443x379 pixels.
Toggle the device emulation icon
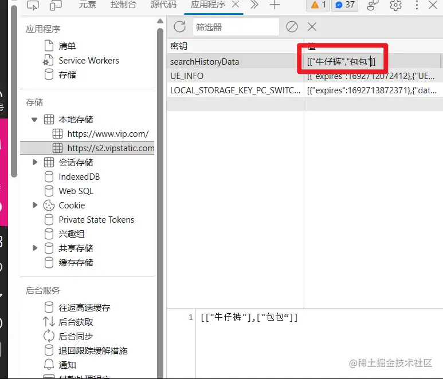click(56, 5)
